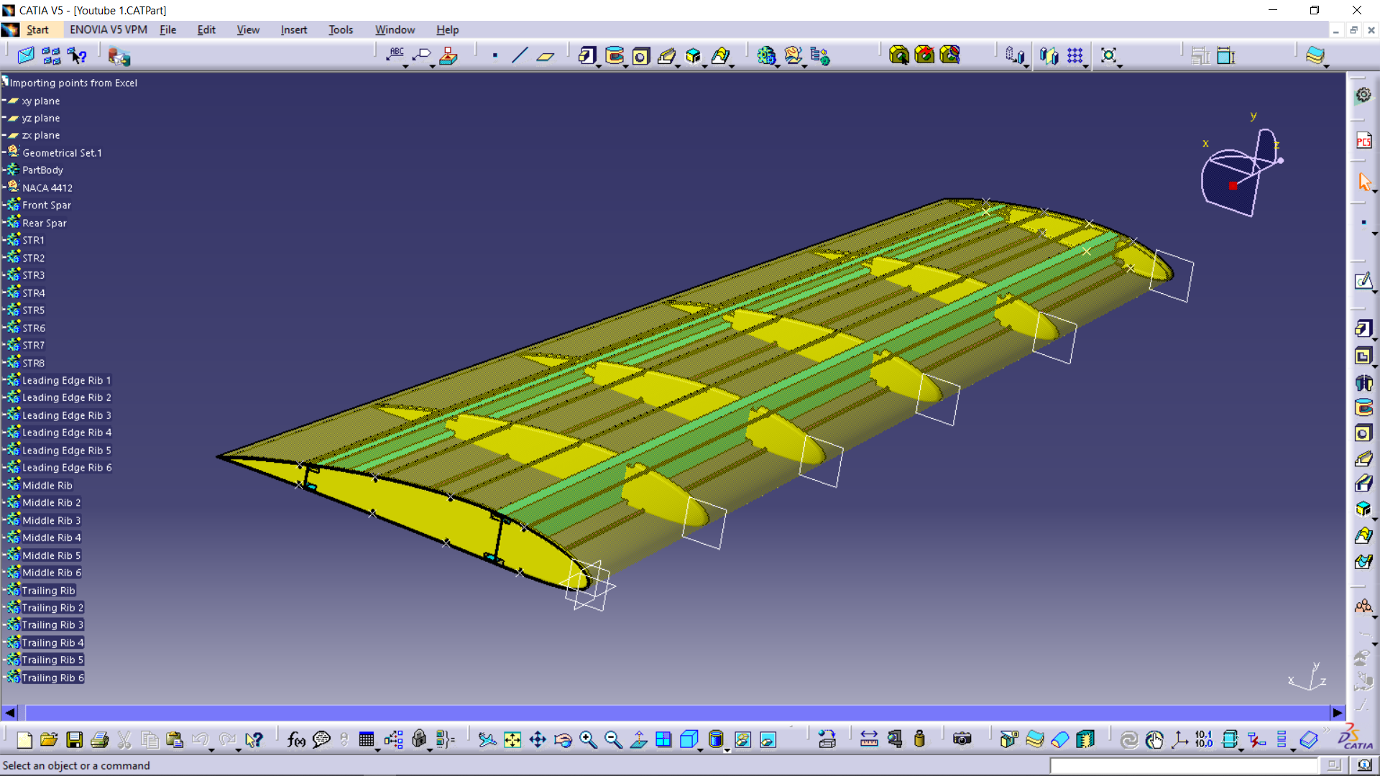This screenshot has width=1380, height=776.
Task: Open the Insert menu
Action: 293,29
